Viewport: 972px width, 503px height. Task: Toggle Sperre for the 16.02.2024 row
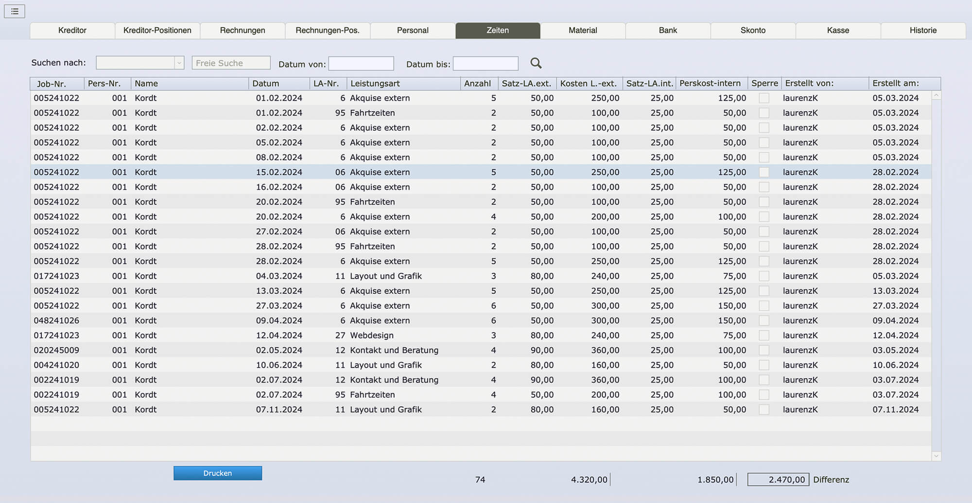[764, 187]
